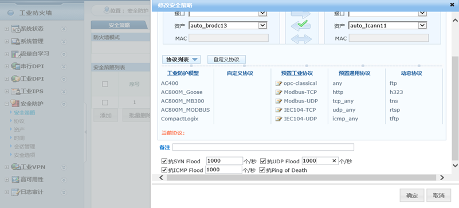Click the 自定义协议 button
Image resolution: width=459 pixels, height=208 pixels.
point(226,60)
